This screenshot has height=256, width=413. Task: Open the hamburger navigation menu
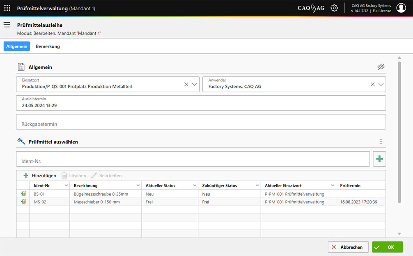7,25
